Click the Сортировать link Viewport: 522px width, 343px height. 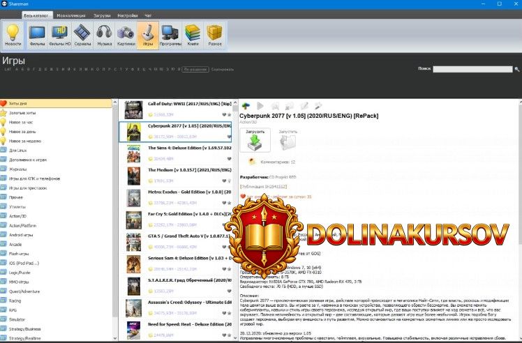click(223, 69)
